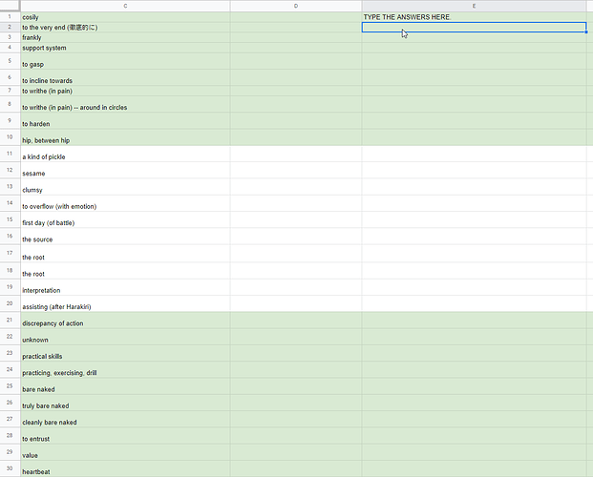Select the 'cleanly bare naked' cell
Screen dimensions: 593x477
(x=125, y=419)
